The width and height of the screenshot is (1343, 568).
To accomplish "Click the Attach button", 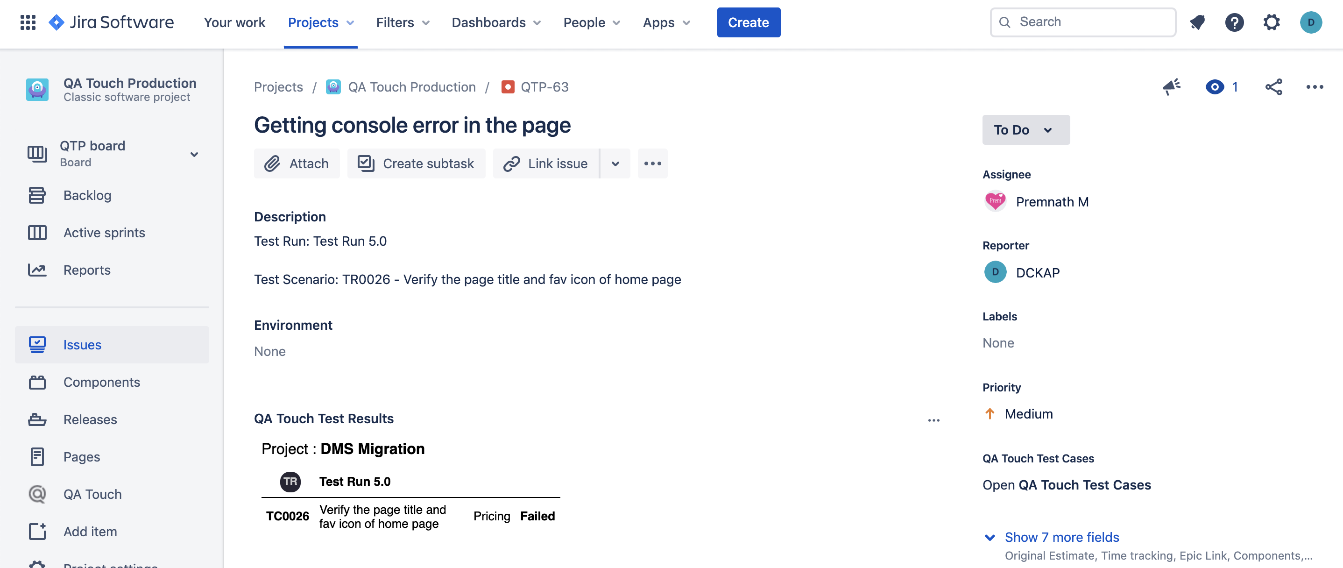I will tap(297, 164).
